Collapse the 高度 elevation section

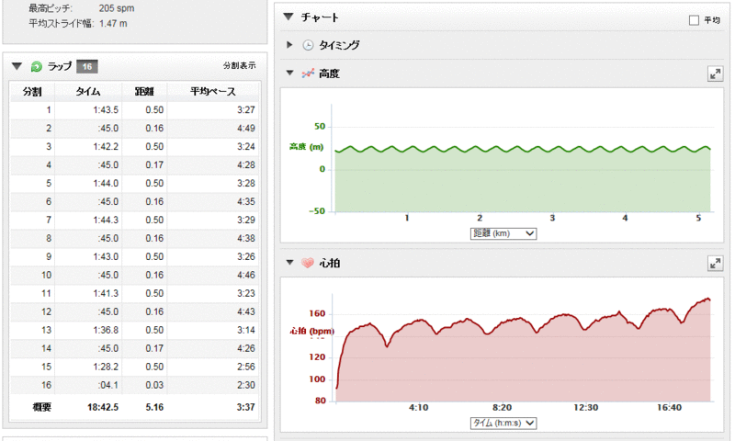[x=290, y=73]
